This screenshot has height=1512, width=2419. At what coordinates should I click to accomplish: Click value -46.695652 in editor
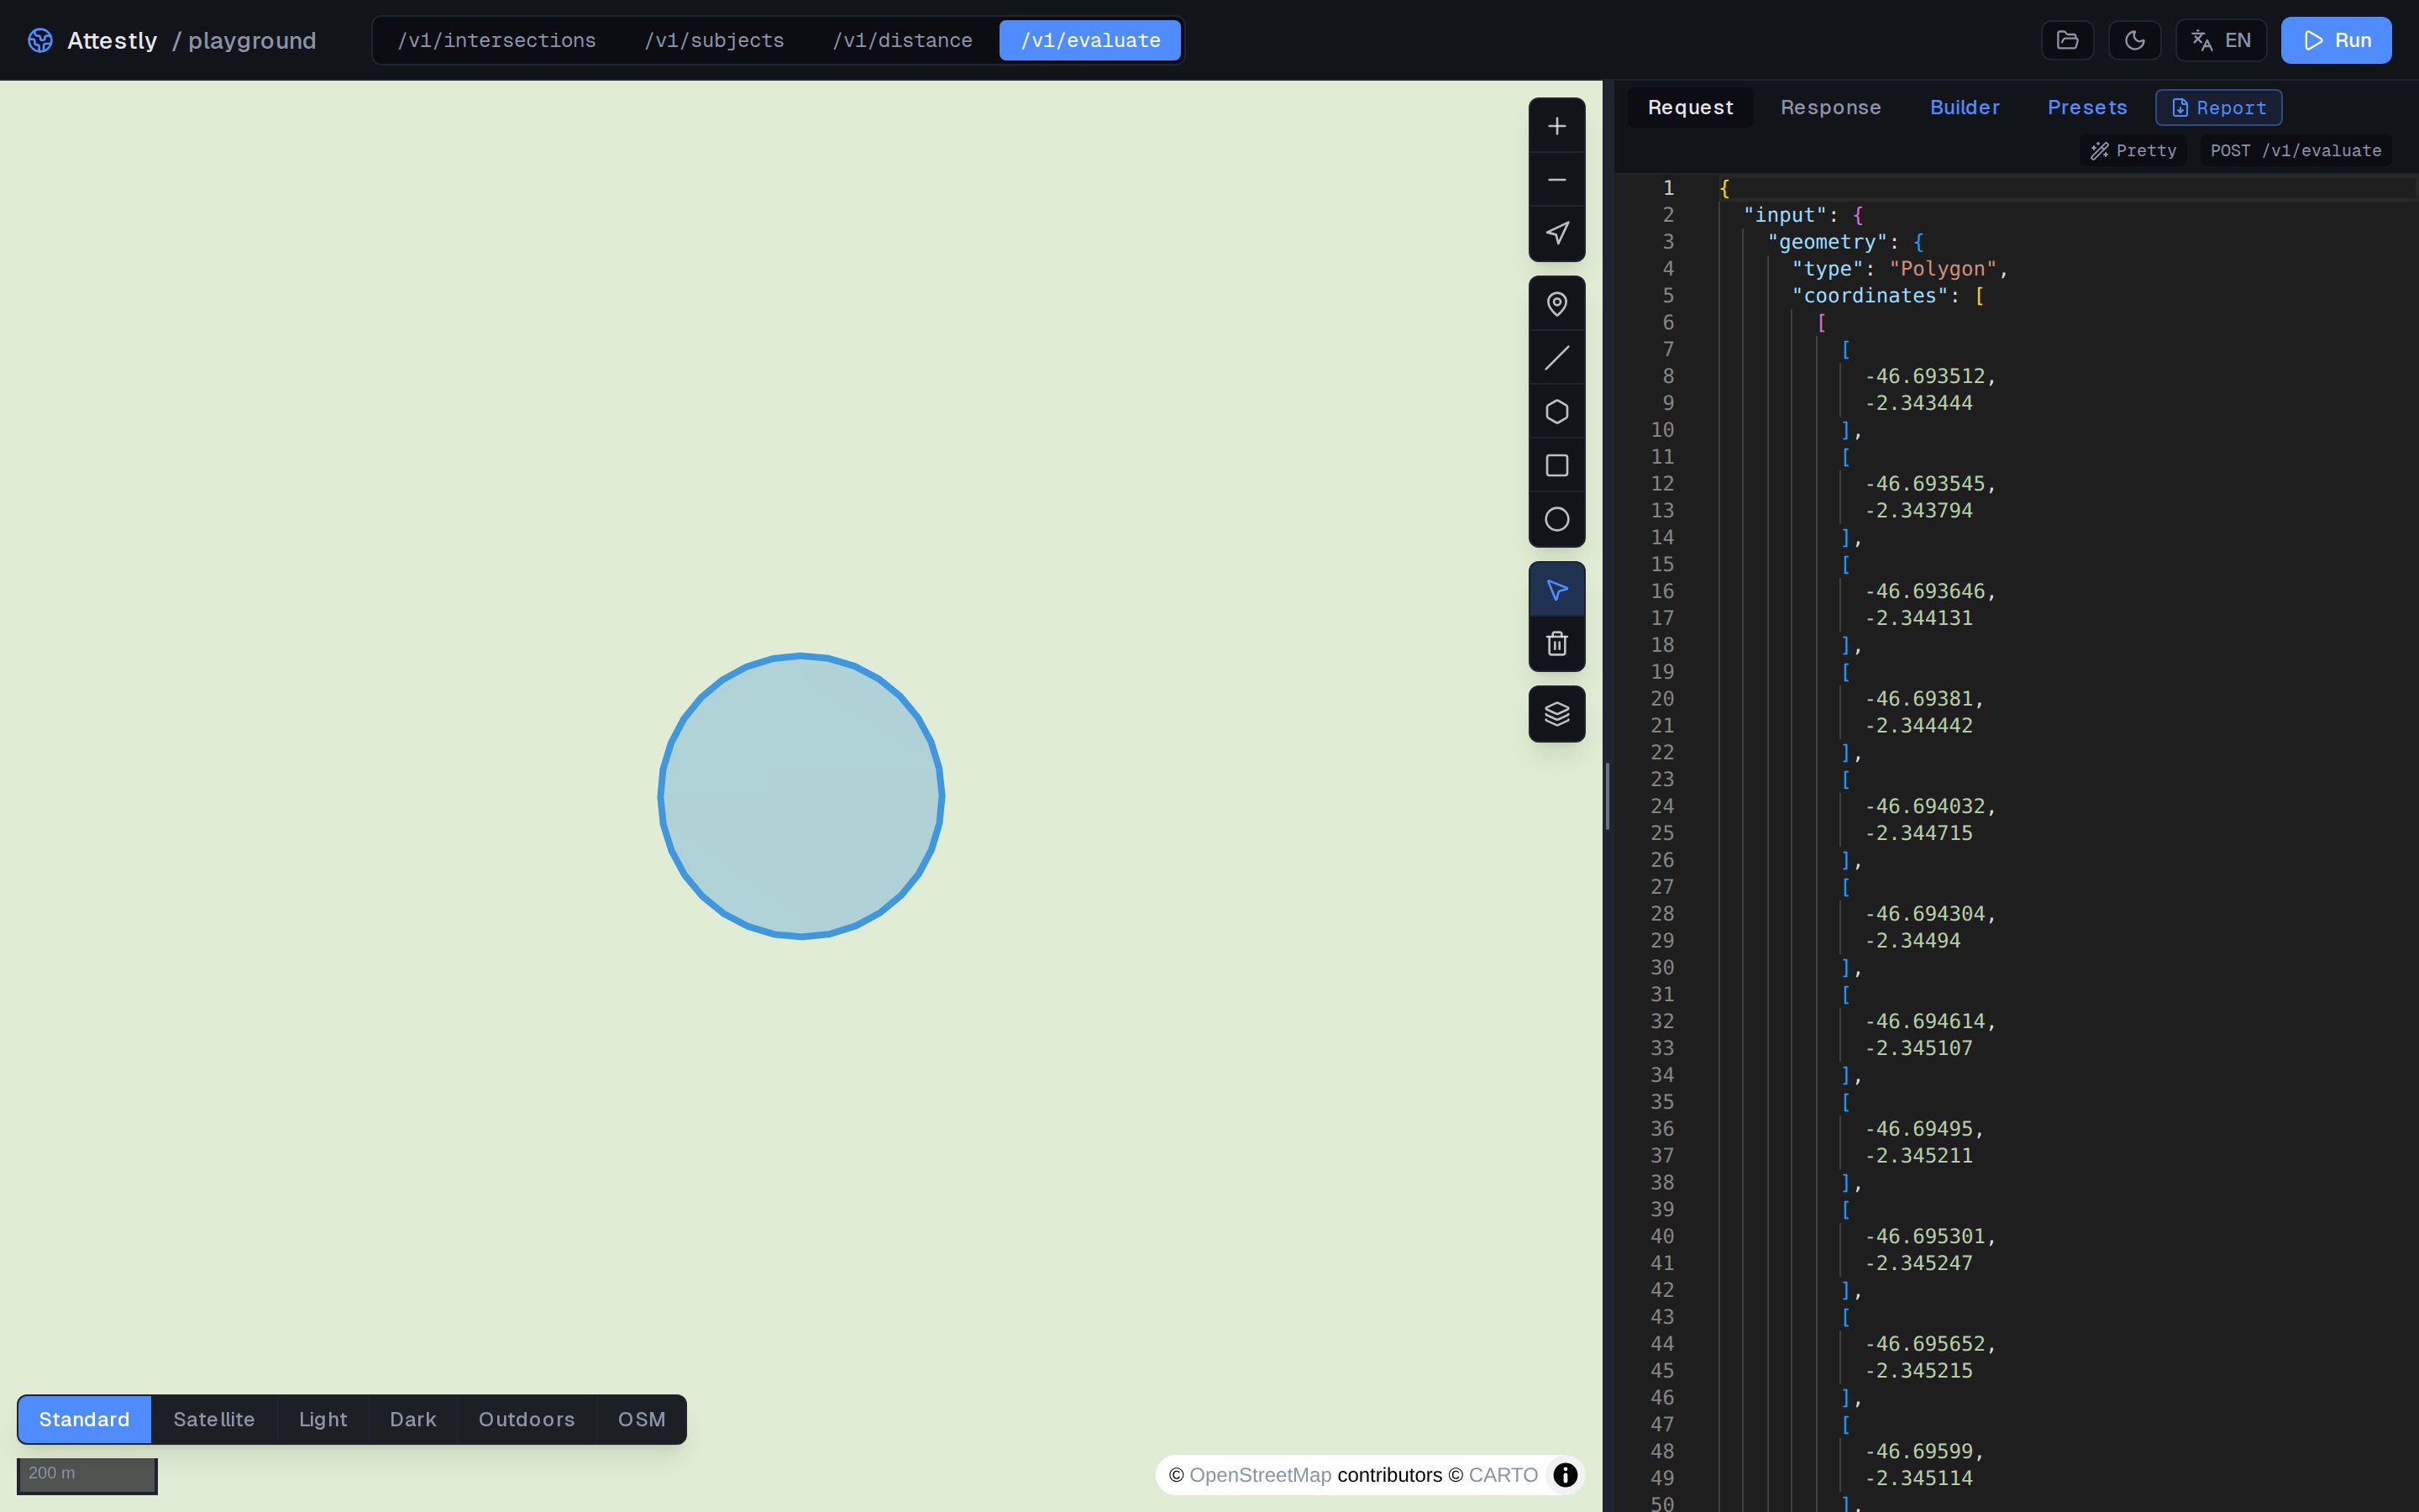(x=1924, y=1344)
